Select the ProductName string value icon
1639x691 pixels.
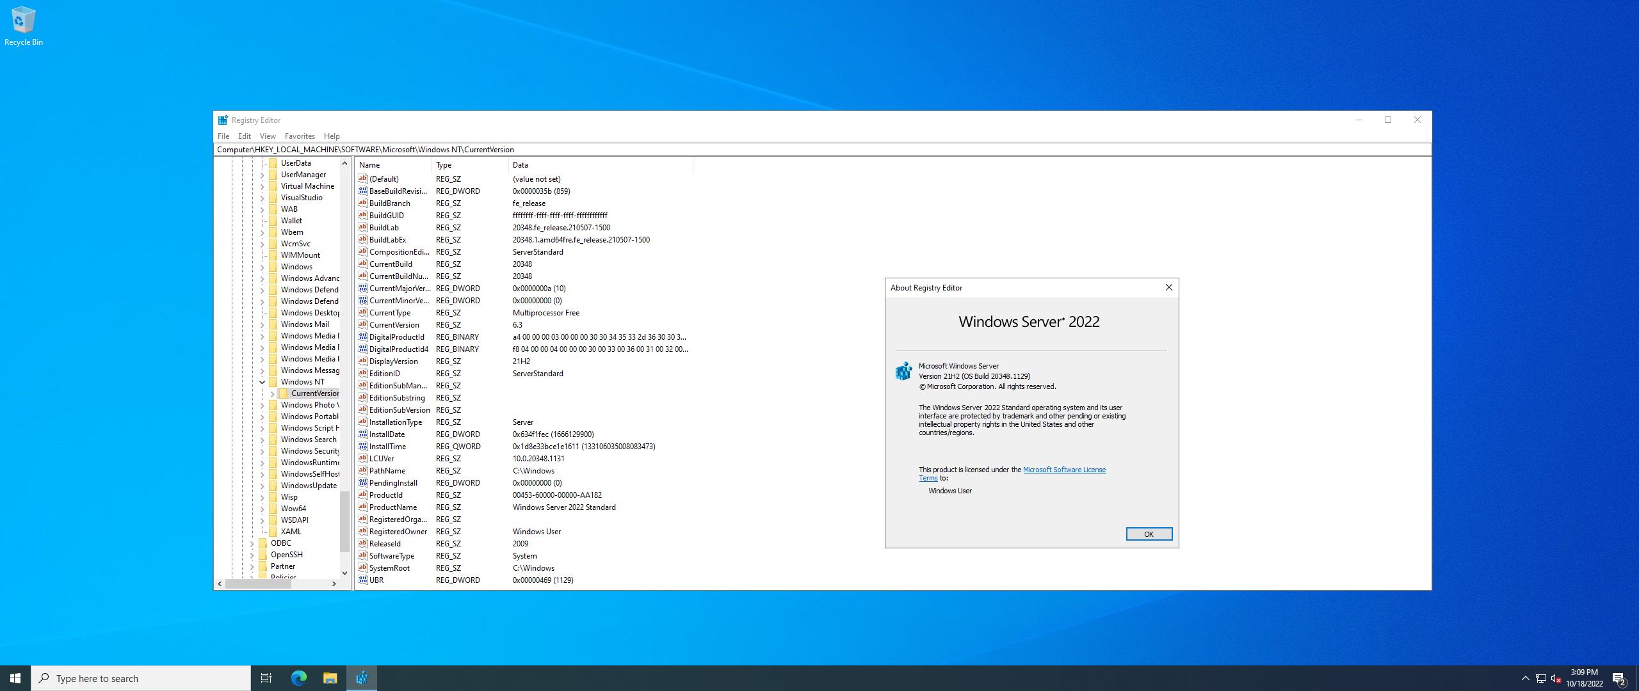click(x=362, y=507)
